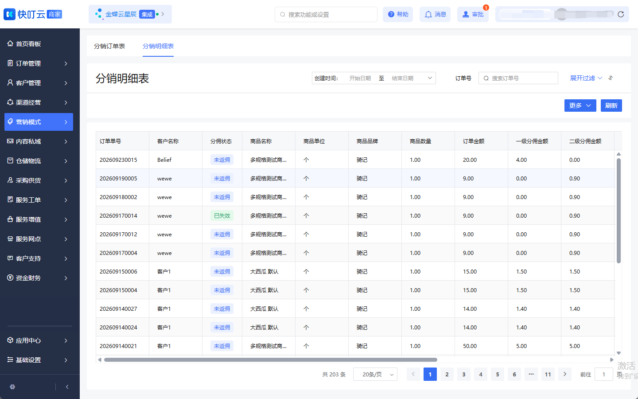Go to page 2
638x399 pixels.
[447, 374]
